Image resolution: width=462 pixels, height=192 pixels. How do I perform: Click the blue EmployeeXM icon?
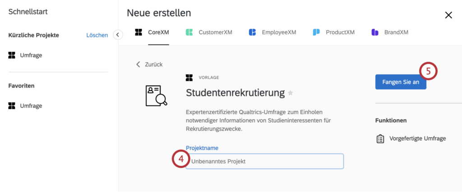click(253, 32)
